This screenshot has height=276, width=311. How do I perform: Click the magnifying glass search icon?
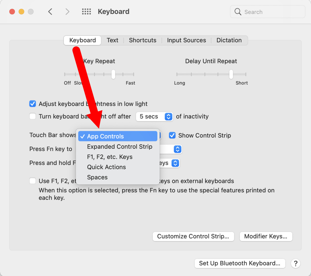[238, 12]
